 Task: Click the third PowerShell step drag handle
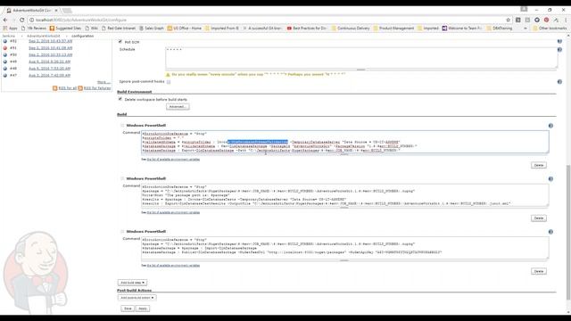point(122,232)
